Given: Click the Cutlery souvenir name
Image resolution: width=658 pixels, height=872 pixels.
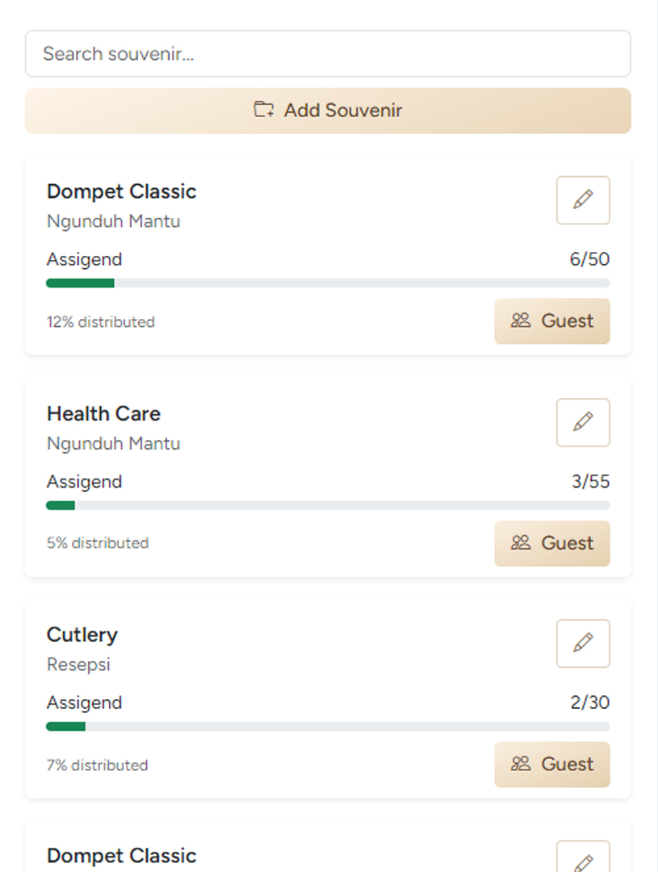Looking at the screenshot, I should click(82, 635).
